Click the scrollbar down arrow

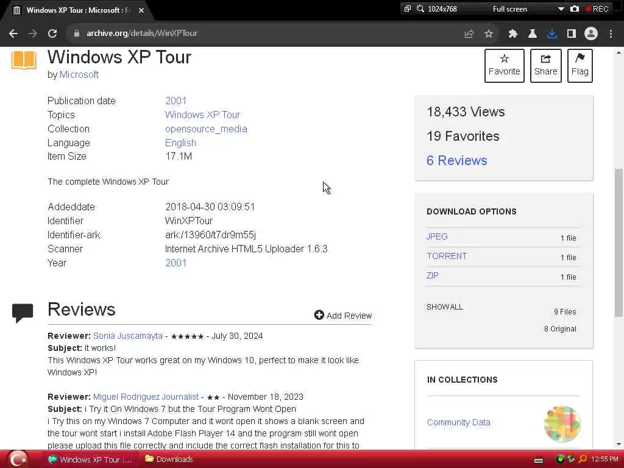[x=619, y=444]
